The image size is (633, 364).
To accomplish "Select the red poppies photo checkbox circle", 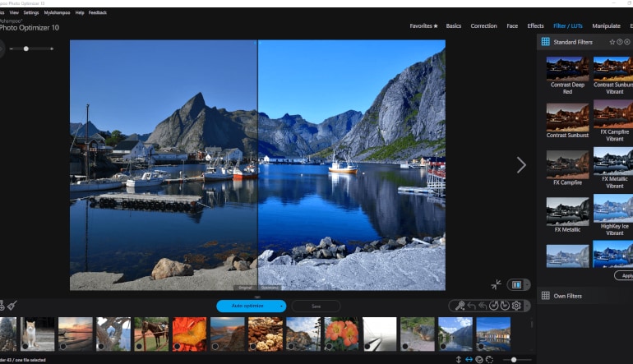I will (329, 346).
